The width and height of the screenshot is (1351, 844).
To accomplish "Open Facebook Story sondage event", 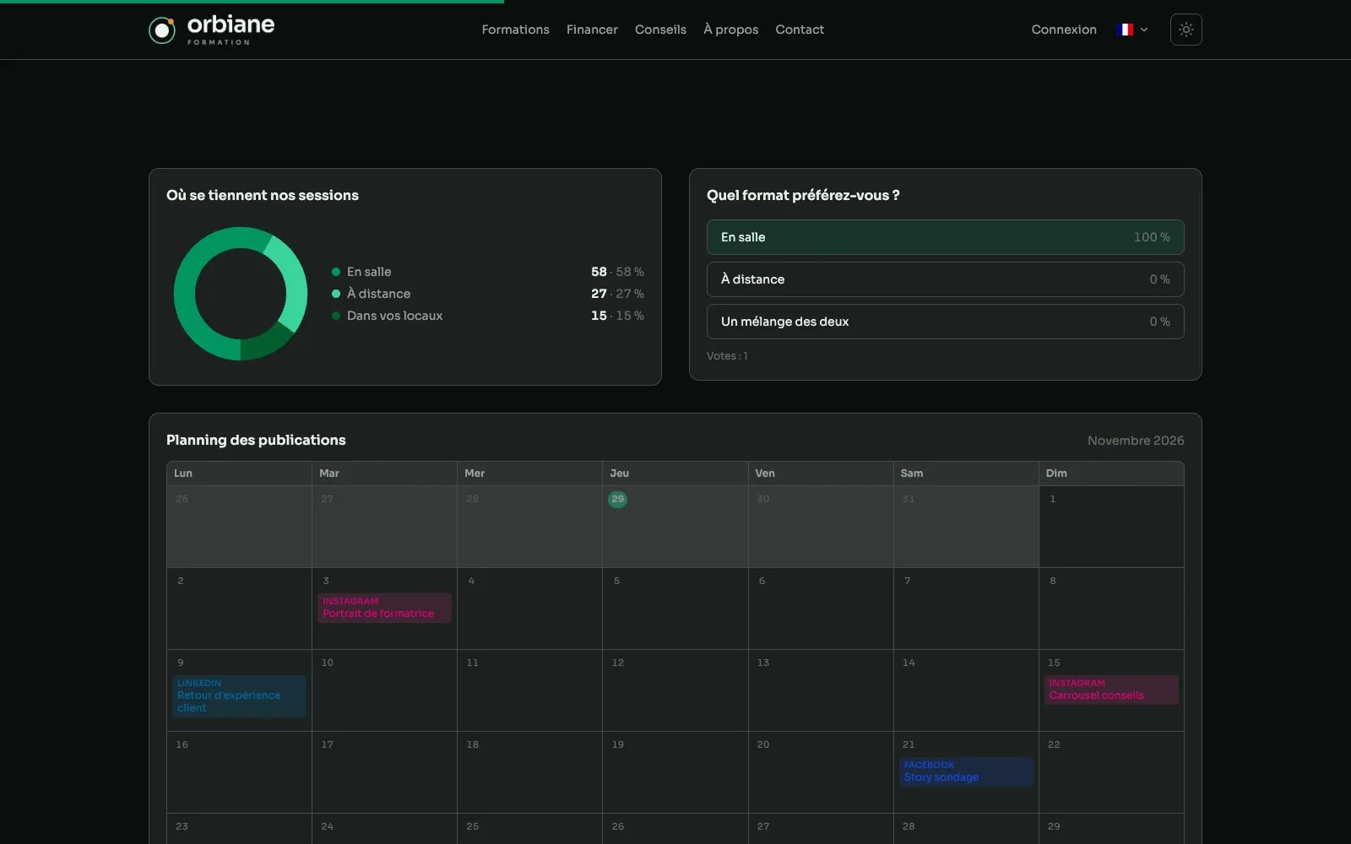I will 966,771.
